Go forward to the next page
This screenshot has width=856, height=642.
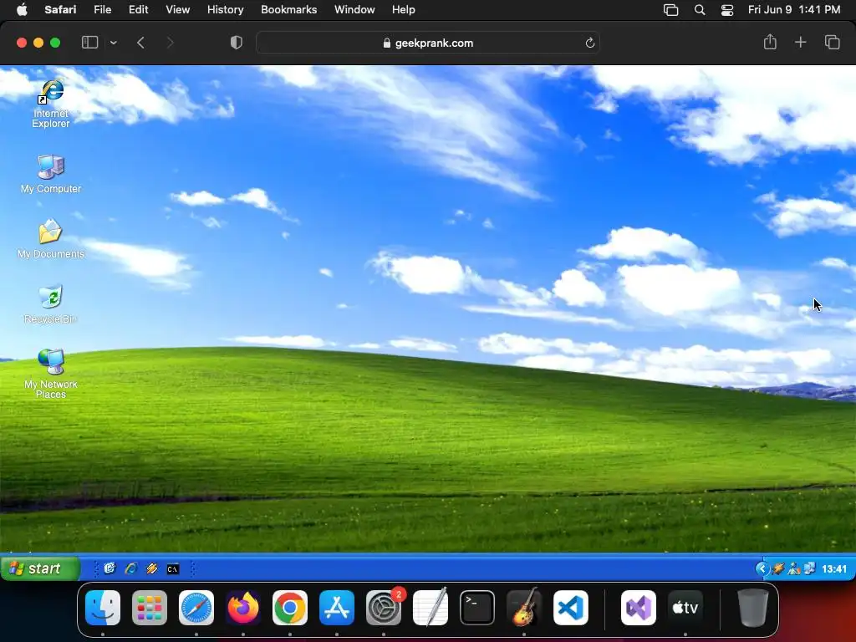[x=170, y=43]
